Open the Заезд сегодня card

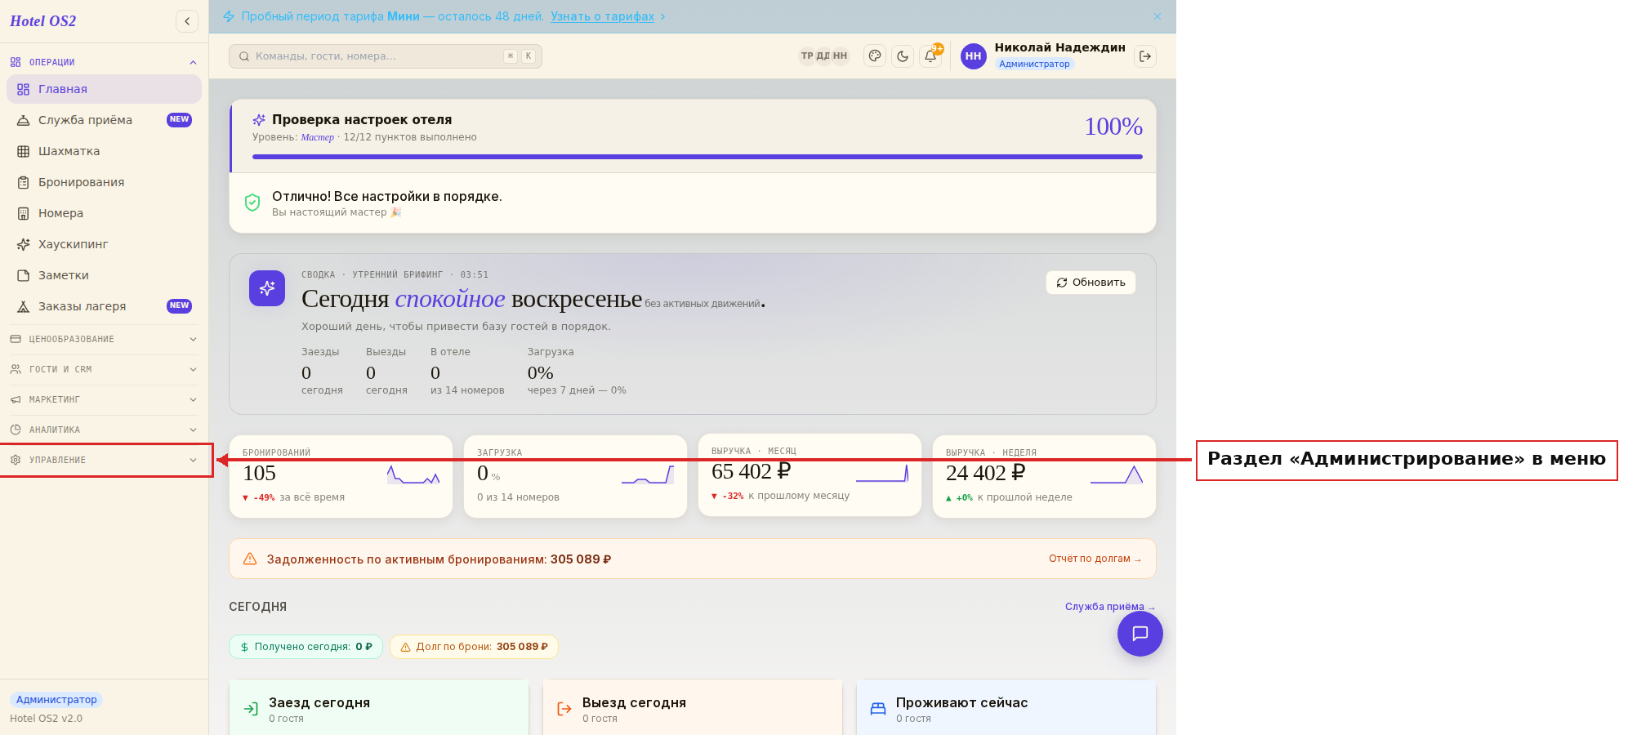tap(379, 707)
